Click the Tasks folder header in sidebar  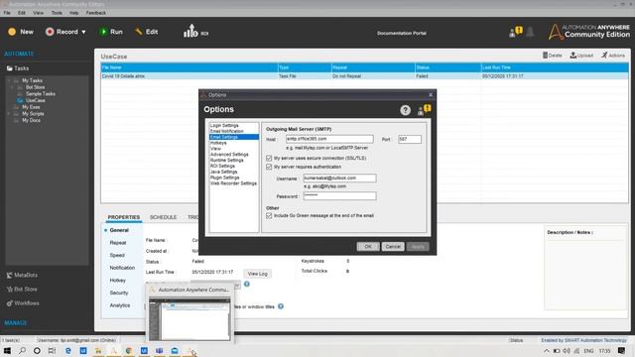18,68
